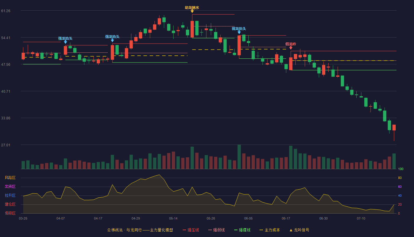The width and height of the screenshot is (414, 237).
Task: Click the red 强压线 legend line symbol
Action: (x=184, y=230)
